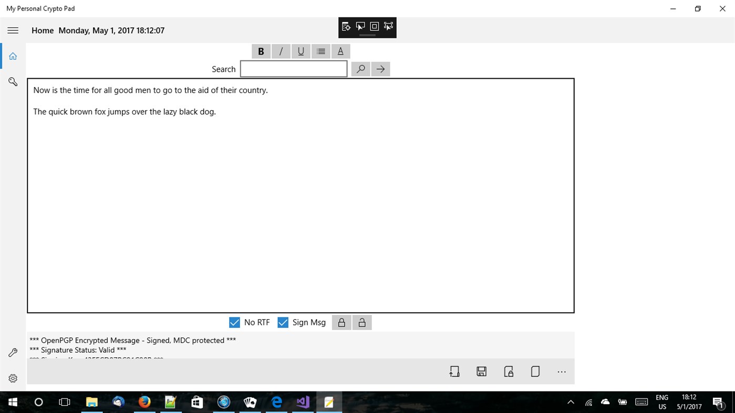Disable message signing via Sign Msg checkbox

[283, 322]
